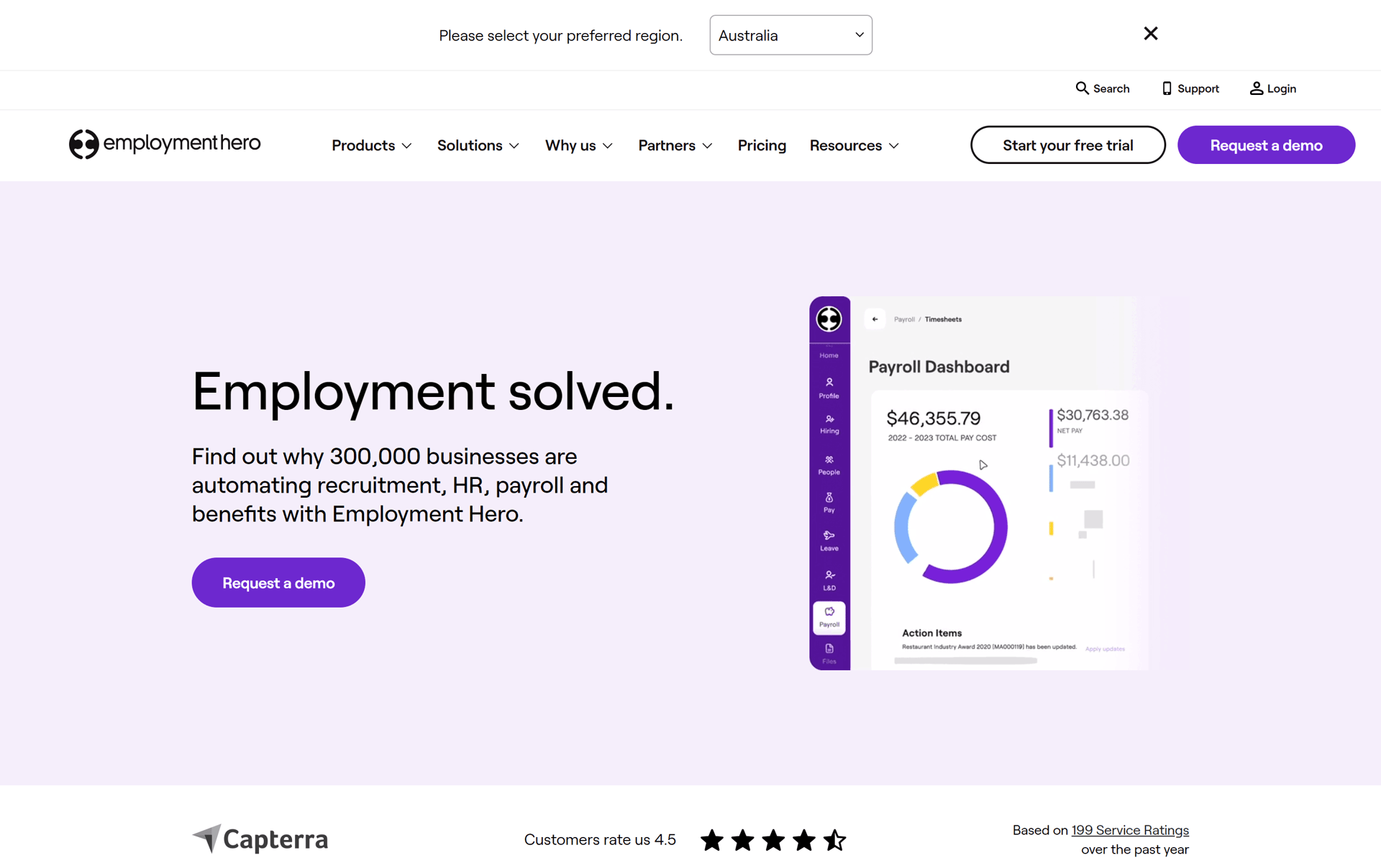The width and height of the screenshot is (1381, 863).
Task: Click the Payroll breadcrumb in dashboard
Action: click(904, 319)
